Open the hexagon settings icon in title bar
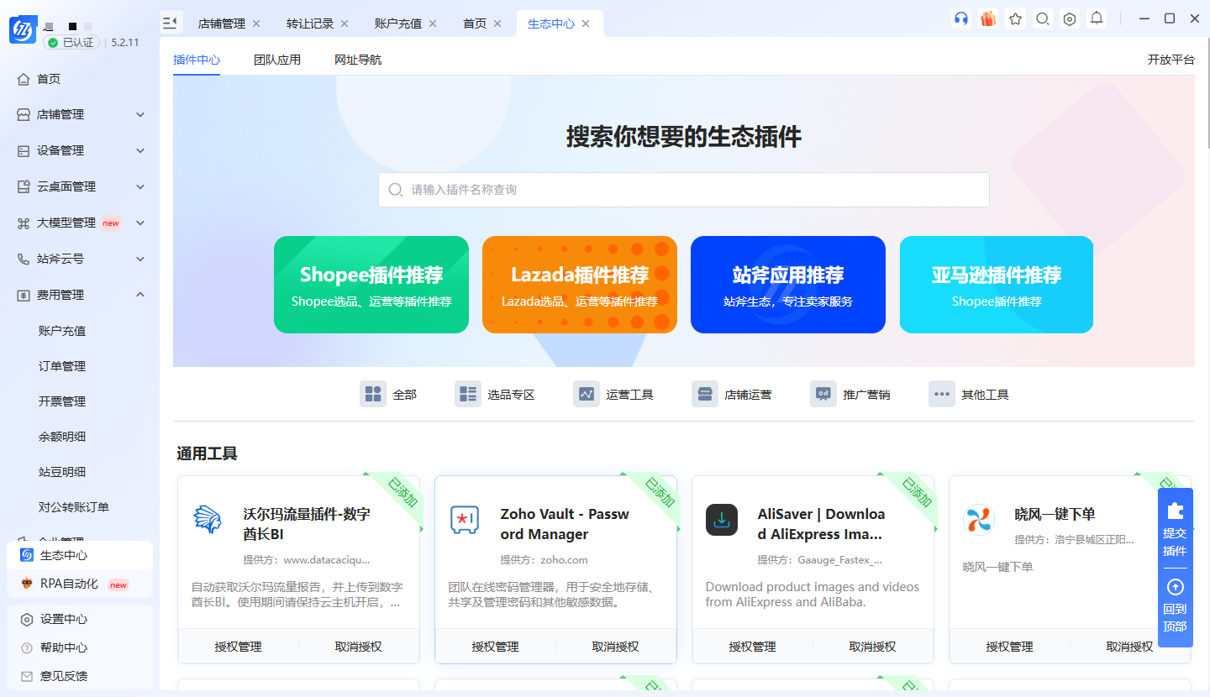 tap(1070, 18)
